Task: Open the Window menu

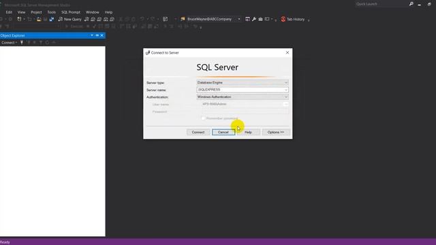Action: 93,12
